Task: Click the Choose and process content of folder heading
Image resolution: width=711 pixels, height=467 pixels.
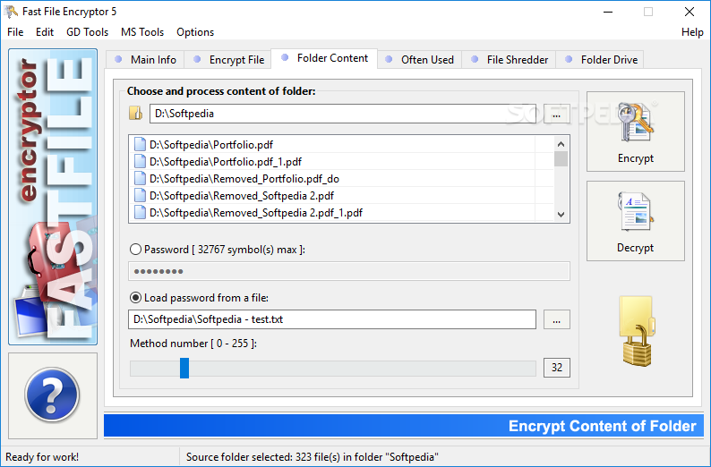Action: pyautogui.click(x=221, y=91)
